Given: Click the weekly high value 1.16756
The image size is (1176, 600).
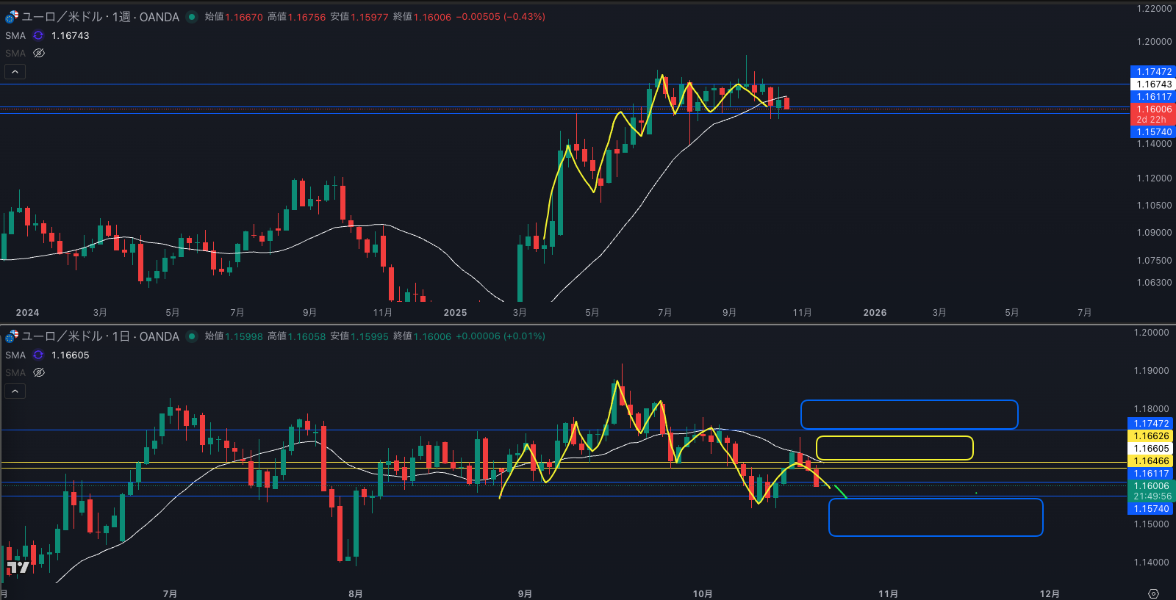Looking at the screenshot, I should click(306, 17).
